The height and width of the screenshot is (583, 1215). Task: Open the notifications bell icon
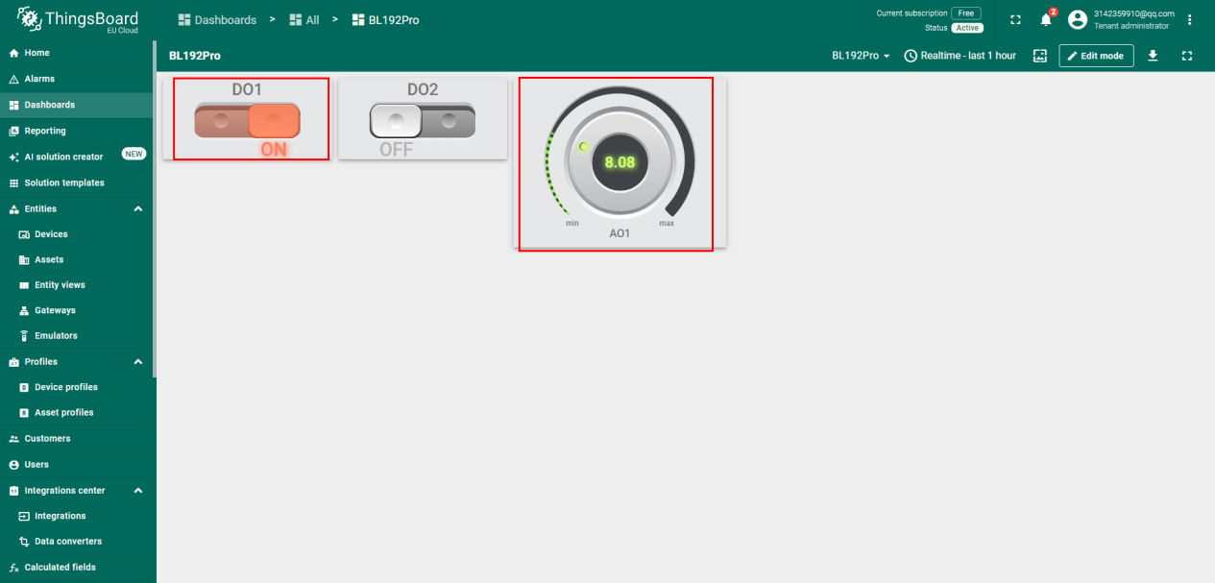[x=1046, y=20]
